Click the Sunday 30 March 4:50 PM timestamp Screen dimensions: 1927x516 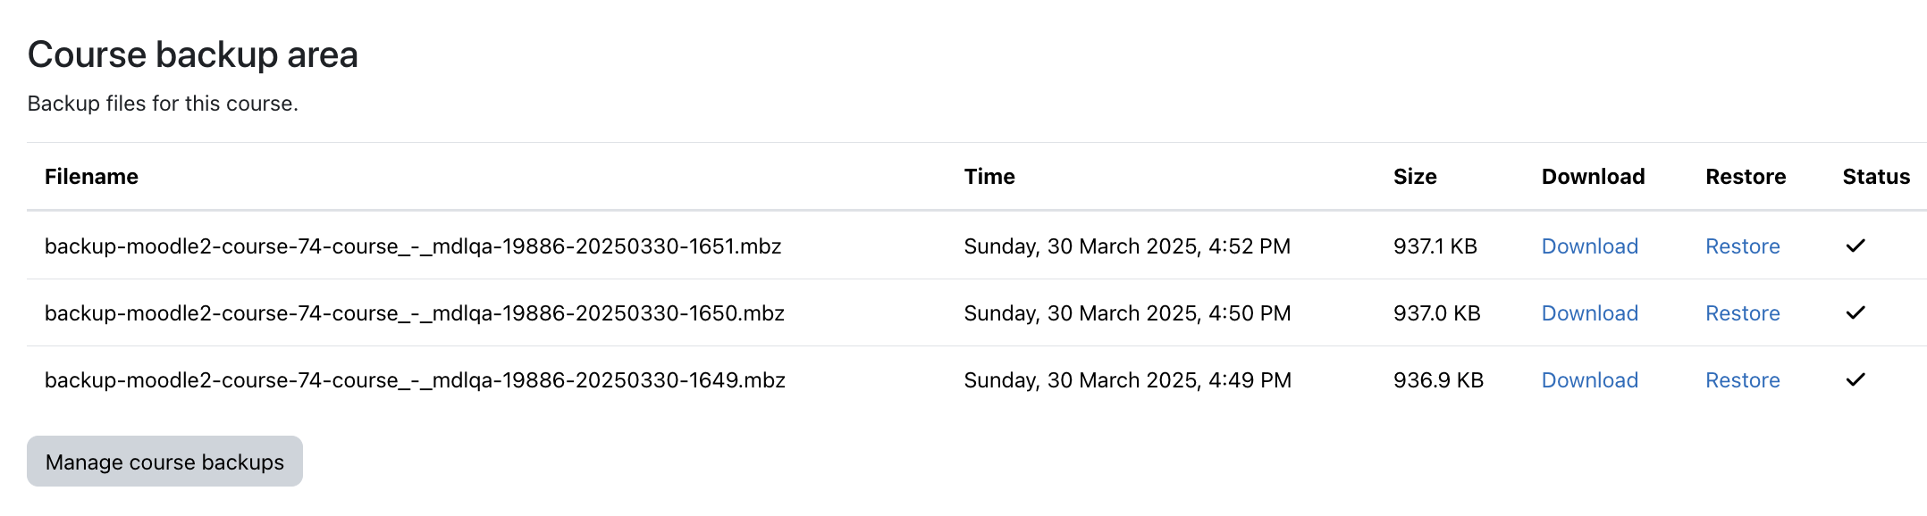pos(1127,313)
